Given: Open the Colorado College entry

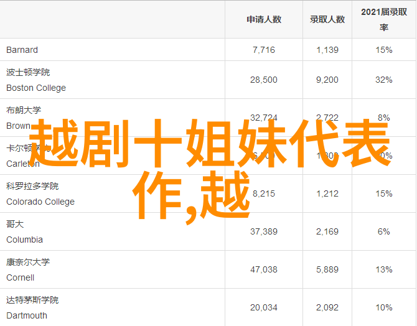Looking at the screenshot, I should (40, 202).
